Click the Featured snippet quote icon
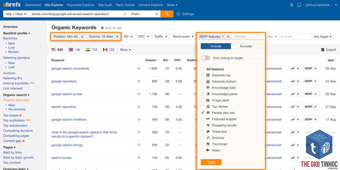Viewport: 340px width, 170px height. [208, 119]
